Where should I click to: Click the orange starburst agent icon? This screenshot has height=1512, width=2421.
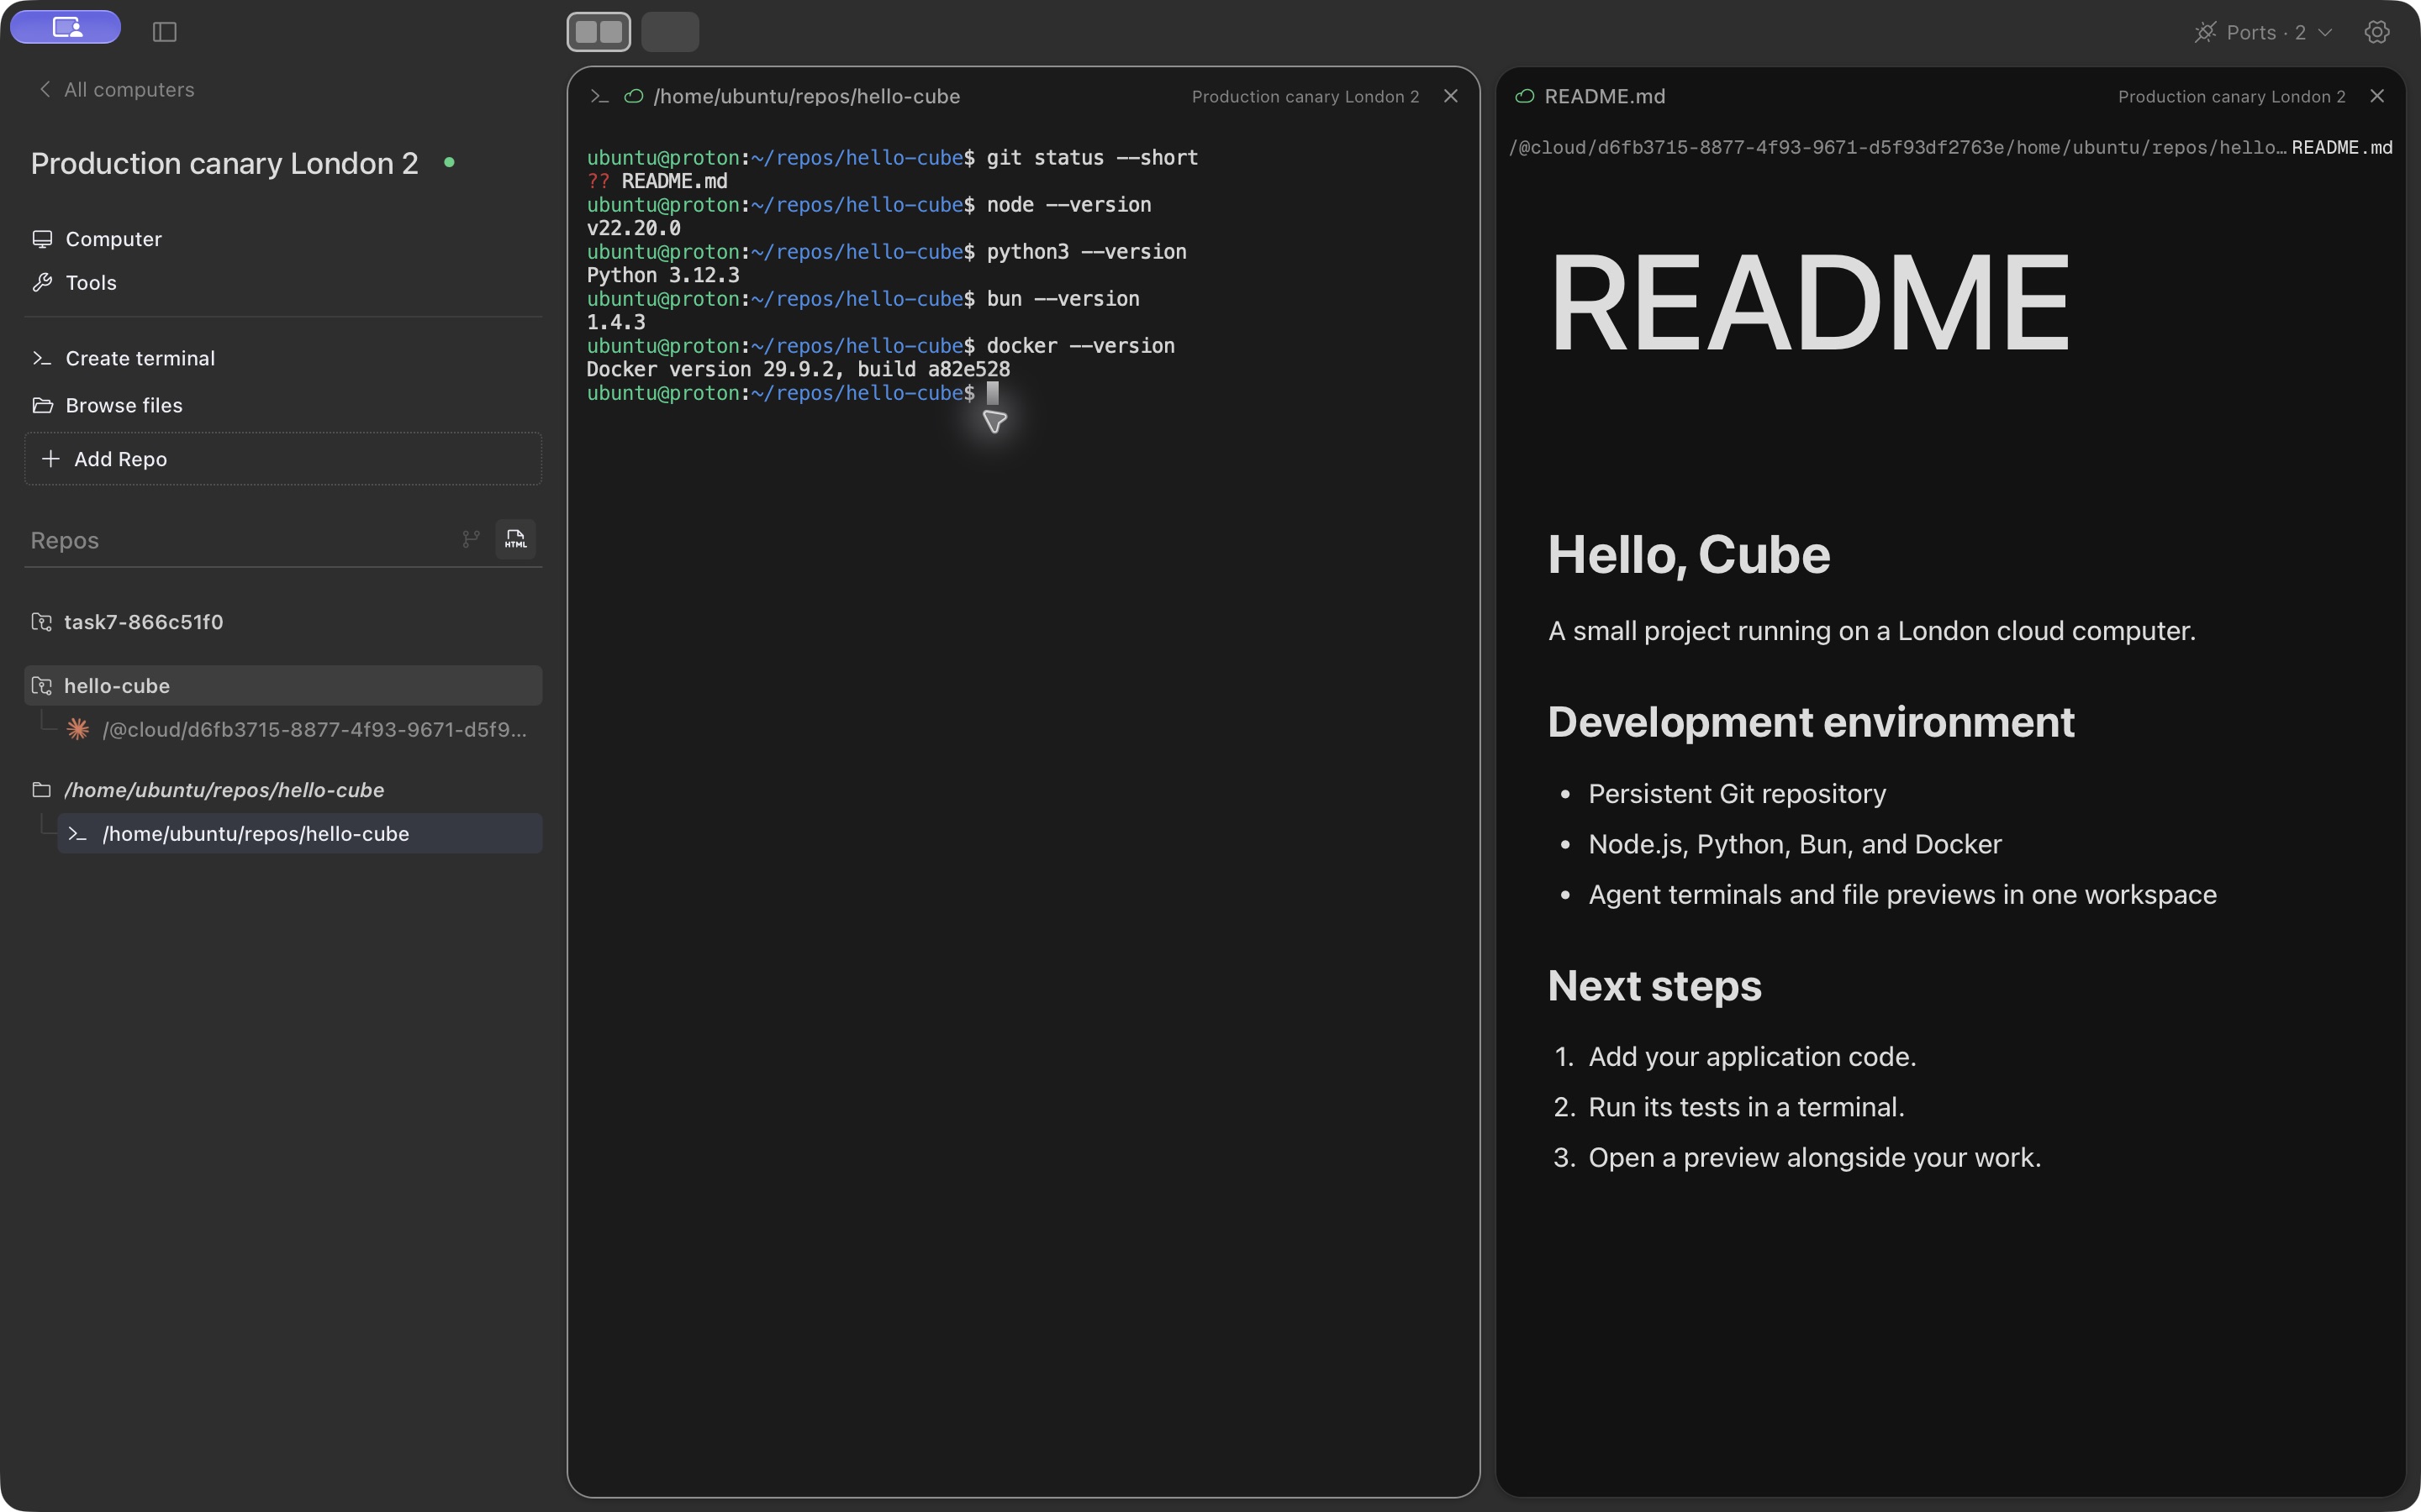[x=78, y=729]
